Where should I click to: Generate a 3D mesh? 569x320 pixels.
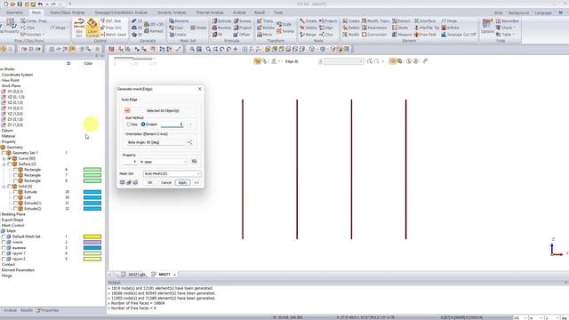pos(137,35)
